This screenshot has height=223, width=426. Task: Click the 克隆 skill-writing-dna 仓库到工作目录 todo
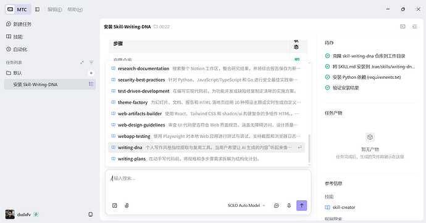click(369, 56)
